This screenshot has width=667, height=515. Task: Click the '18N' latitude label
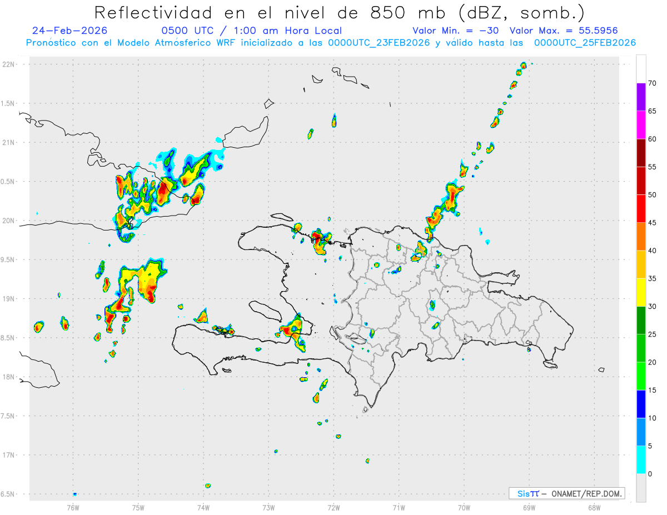8,377
